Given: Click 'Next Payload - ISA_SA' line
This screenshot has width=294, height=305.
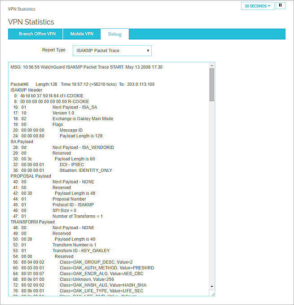Looking at the screenshot, I should pos(55,107).
